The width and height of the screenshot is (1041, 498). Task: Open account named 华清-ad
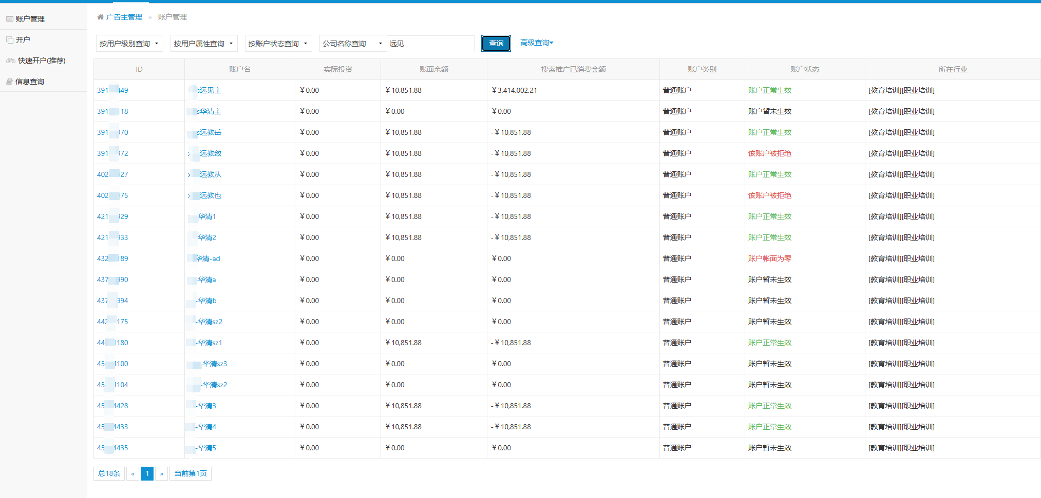tap(209, 258)
